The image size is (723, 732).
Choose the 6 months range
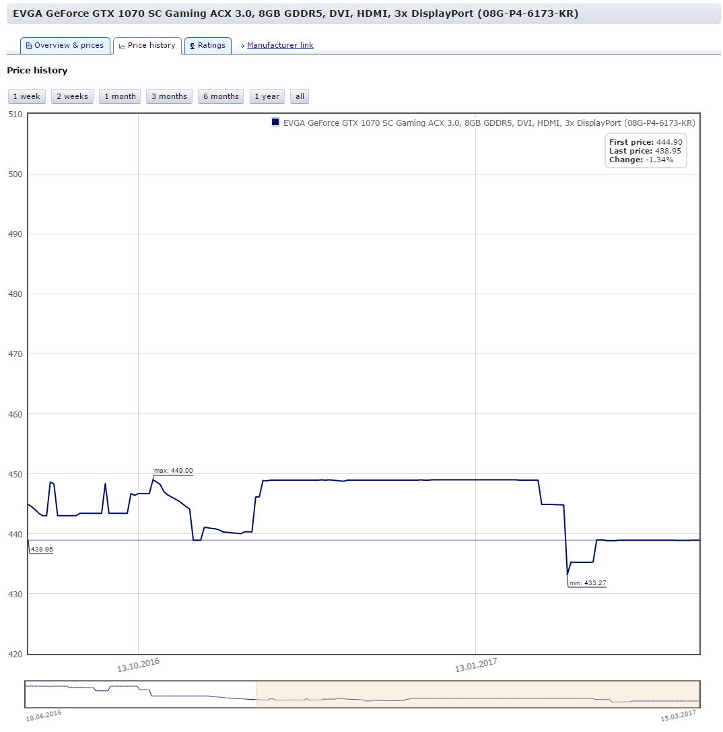coord(221,96)
